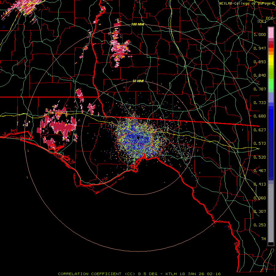The image size is (276, 276).
Task: Click the black radar site dot at the center
Action: click(138, 138)
